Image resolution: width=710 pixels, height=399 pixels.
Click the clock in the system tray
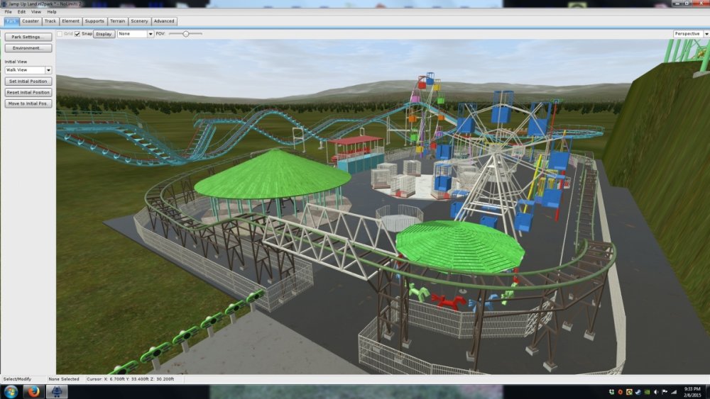pos(691,392)
